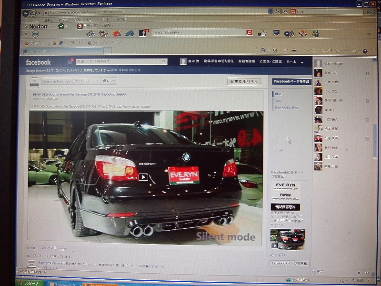The width and height of the screenshot is (381, 286).
Task: Open the Facebook toolbar icon with notification
Action: tap(144, 32)
